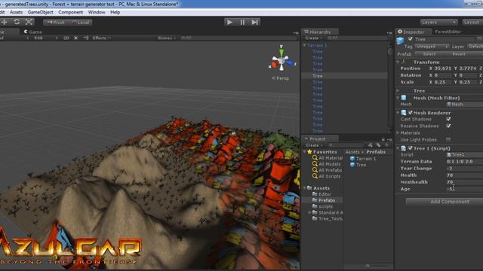Expand the Tree component section
483x271 pixels.
coord(398,90)
